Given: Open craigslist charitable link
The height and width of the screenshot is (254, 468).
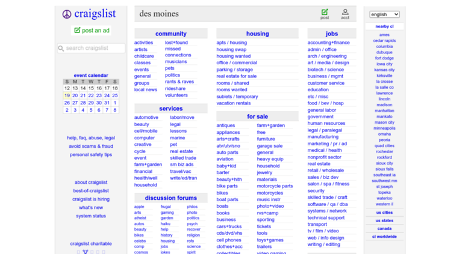Looking at the screenshot, I should [x=91, y=244].
